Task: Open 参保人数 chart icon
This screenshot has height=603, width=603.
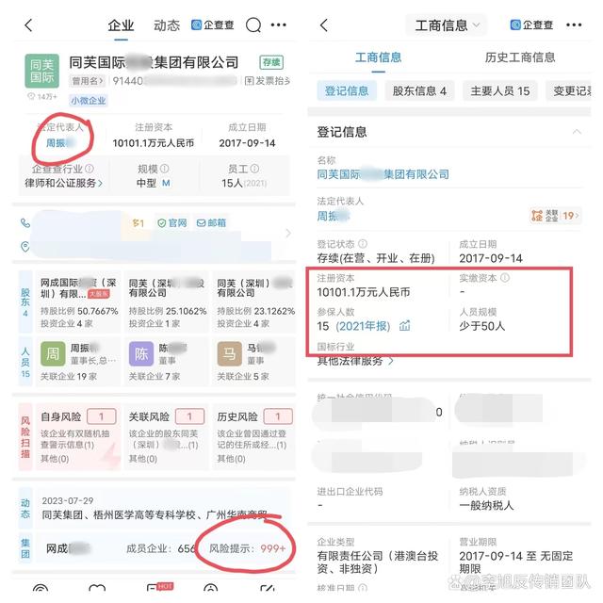Action: (404, 326)
